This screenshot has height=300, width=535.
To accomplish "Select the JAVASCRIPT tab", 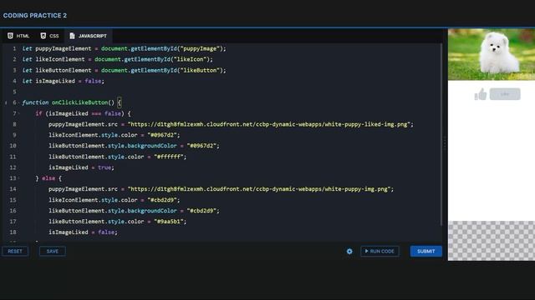I will (x=88, y=36).
